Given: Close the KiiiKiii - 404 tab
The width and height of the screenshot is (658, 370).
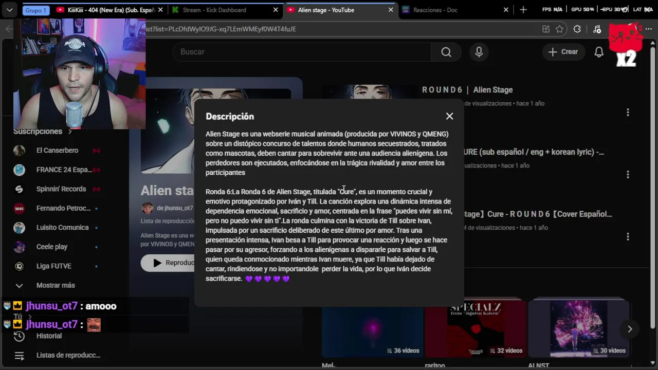Looking at the screenshot, I should coord(161,10).
